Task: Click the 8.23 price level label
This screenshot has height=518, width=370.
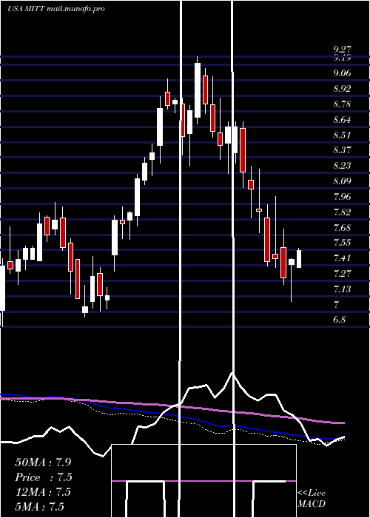Action: click(343, 166)
